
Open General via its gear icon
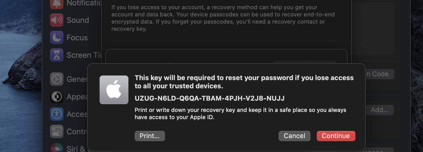point(57,79)
